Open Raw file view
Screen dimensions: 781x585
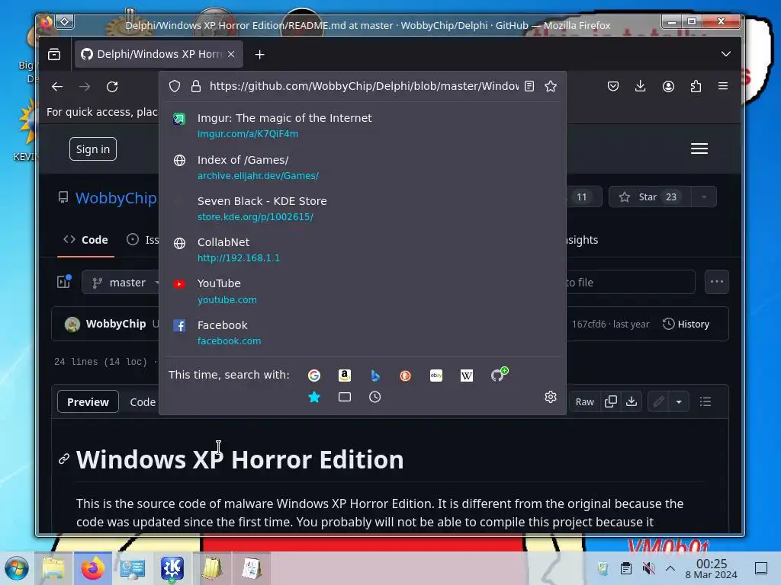coord(585,402)
